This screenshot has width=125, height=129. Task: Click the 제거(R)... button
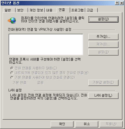click(x=103, y=45)
